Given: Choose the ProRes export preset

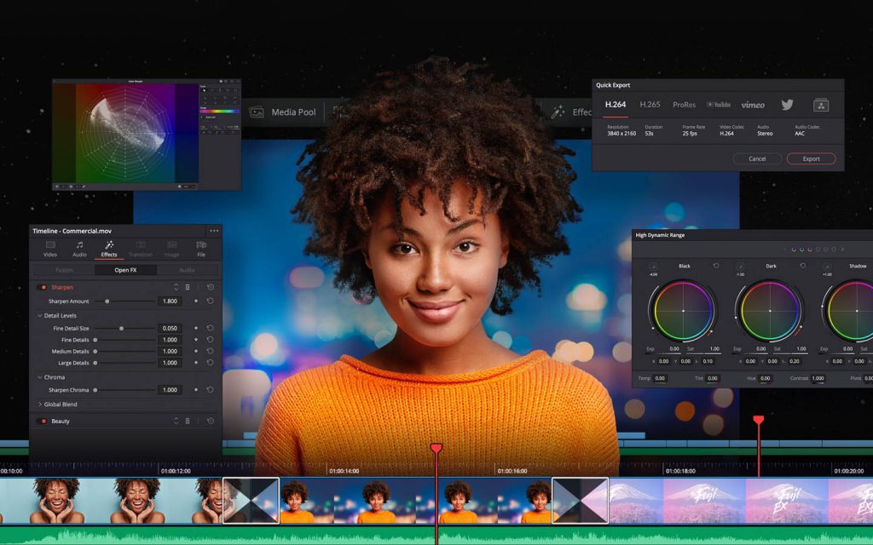Looking at the screenshot, I should [x=684, y=105].
